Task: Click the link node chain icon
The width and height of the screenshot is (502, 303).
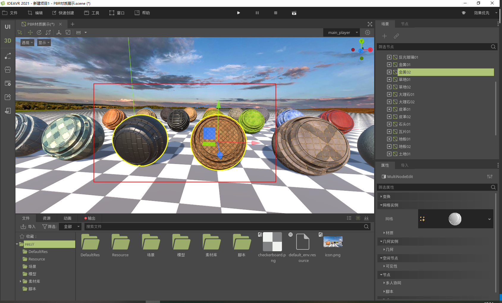Action: 396,36
